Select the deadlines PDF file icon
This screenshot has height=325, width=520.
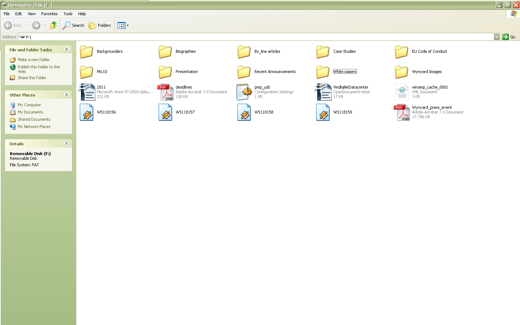tap(166, 92)
